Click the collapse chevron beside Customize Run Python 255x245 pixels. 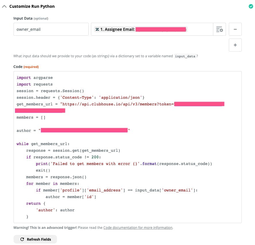point(4,6)
